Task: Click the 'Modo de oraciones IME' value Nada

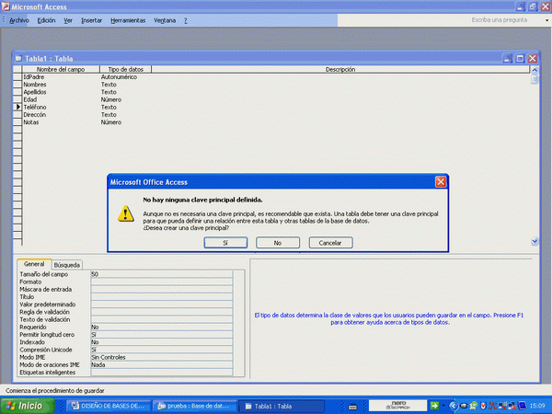Action: tap(162, 364)
